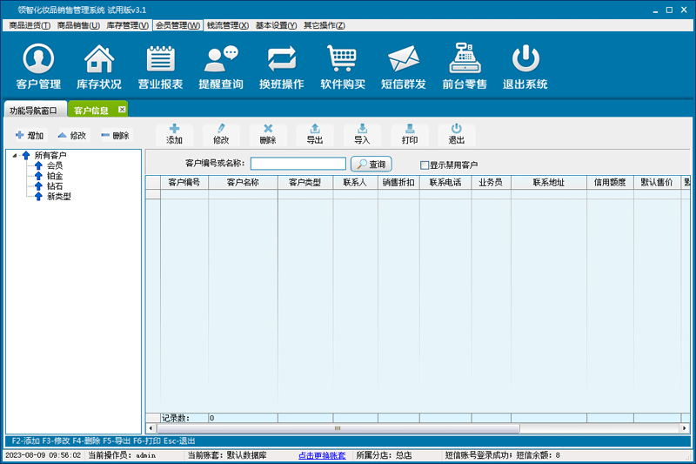Open the 库存管理(V) menu
The image size is (696, 464).
[x=127, y=25]
